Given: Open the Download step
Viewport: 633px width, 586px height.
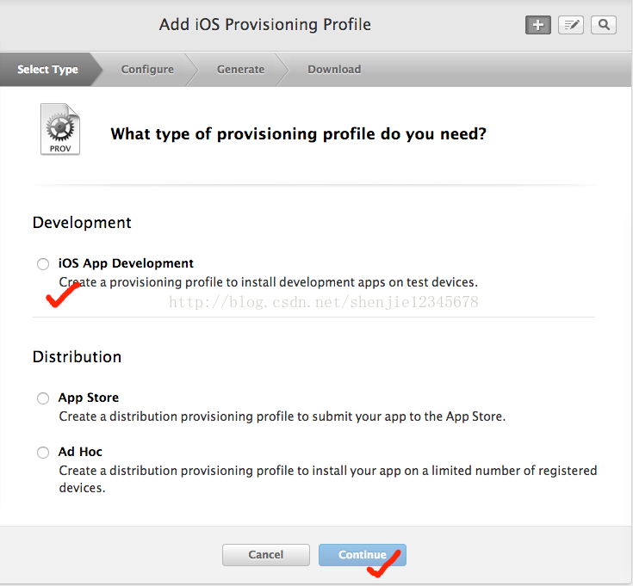Looking at the screenshot, I should click(334, 70).
